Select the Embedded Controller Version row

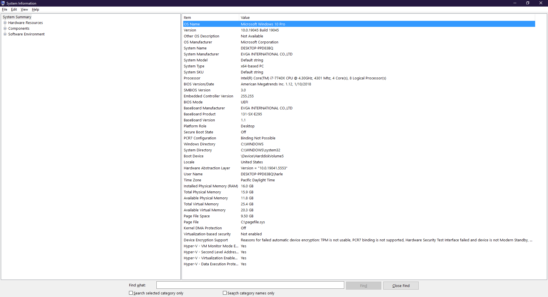coord(359,96)
